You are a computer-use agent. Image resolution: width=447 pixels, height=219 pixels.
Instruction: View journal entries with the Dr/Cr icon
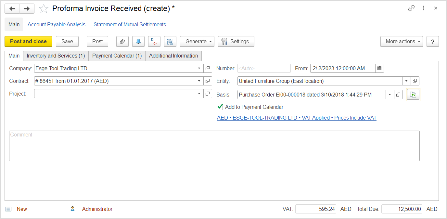(x=154, y=41)
